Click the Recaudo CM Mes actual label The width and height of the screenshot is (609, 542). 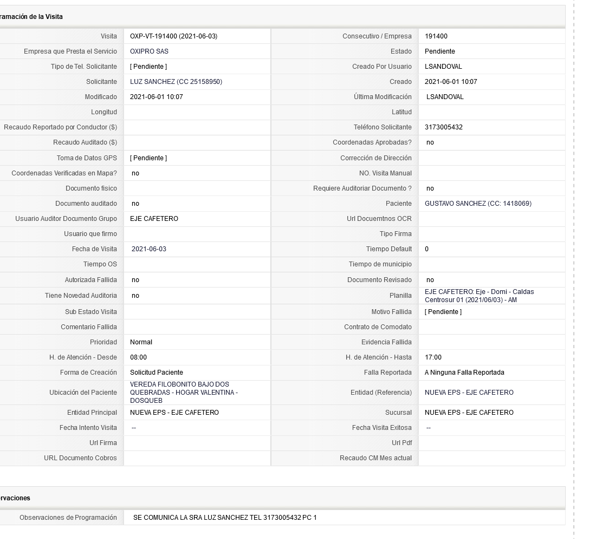tap(375, 458)
